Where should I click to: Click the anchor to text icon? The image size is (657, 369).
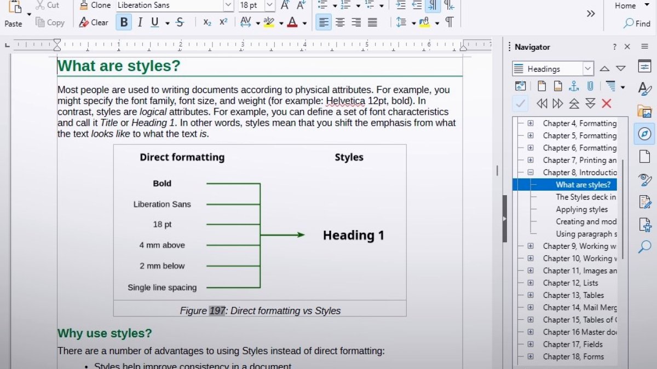click(574, 86)
